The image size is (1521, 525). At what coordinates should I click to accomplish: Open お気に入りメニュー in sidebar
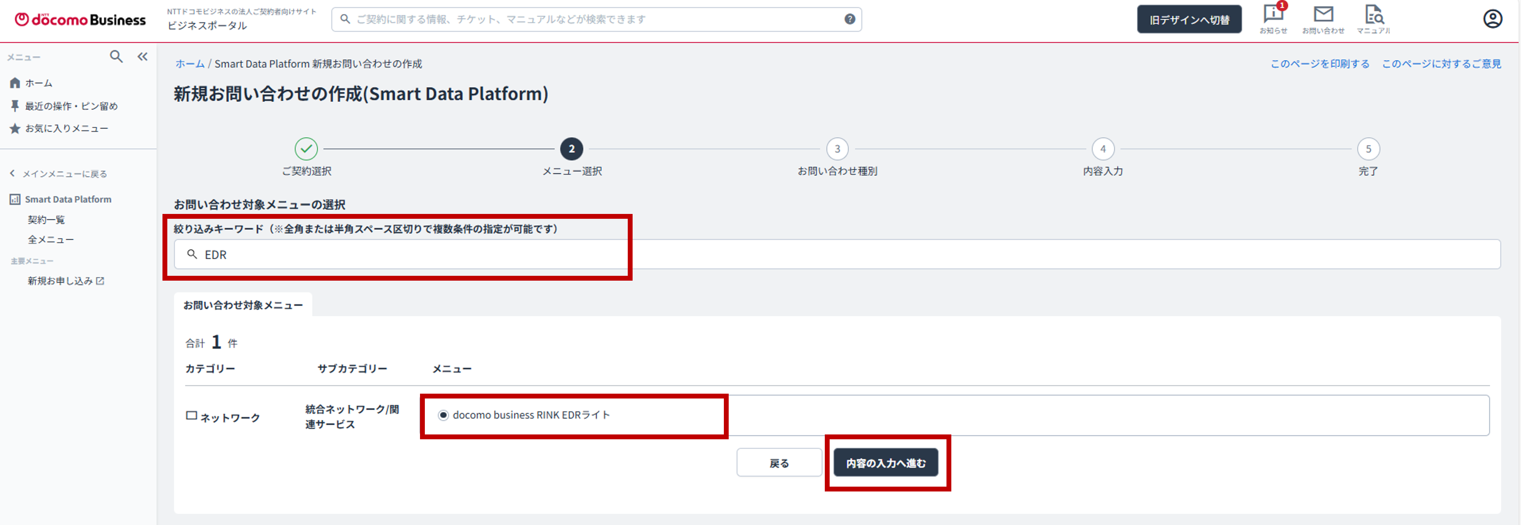[66, 129]
